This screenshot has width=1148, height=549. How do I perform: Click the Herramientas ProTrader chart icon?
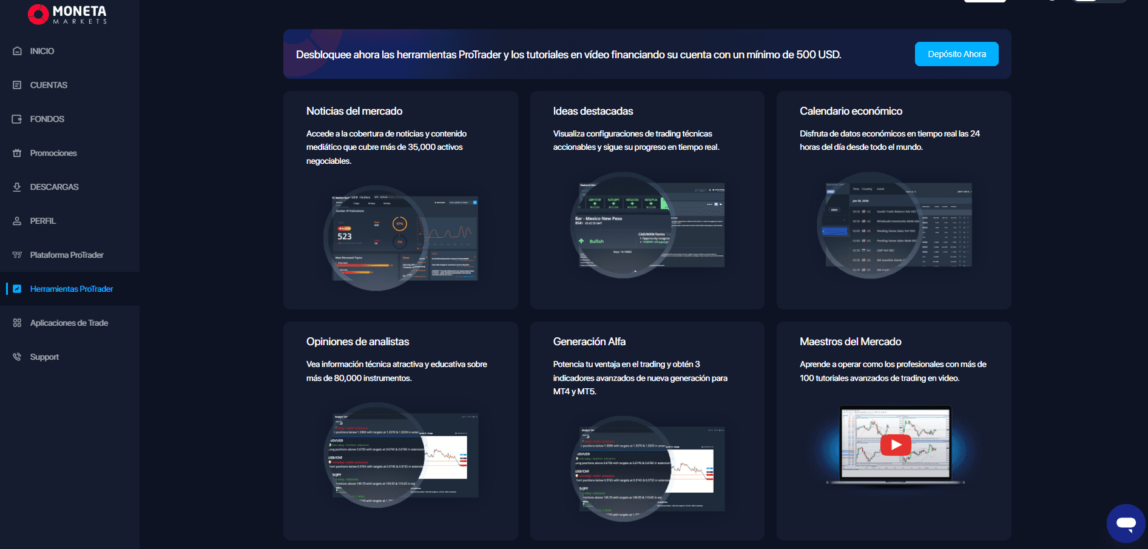17,289
